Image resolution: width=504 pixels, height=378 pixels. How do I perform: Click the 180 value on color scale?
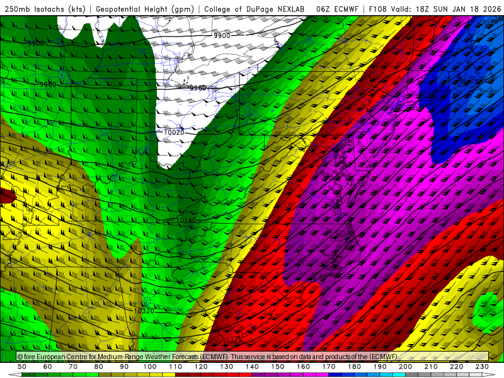tap(354, 367)
